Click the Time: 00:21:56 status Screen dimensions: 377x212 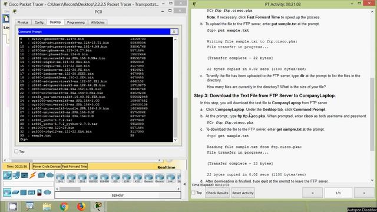click(x=16, y=166)
